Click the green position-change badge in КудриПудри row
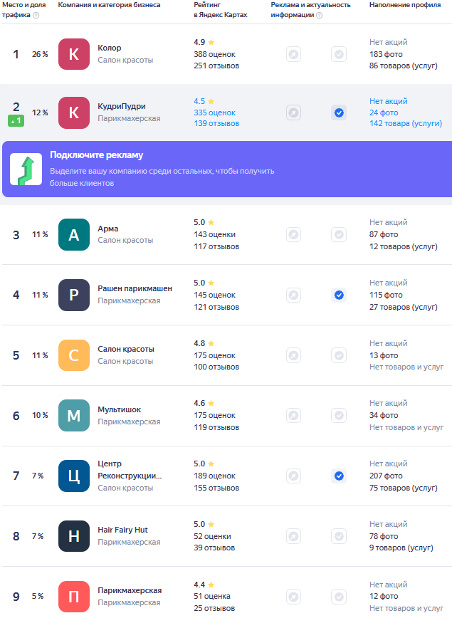452x623 pixels. click(x=16, y=121)
